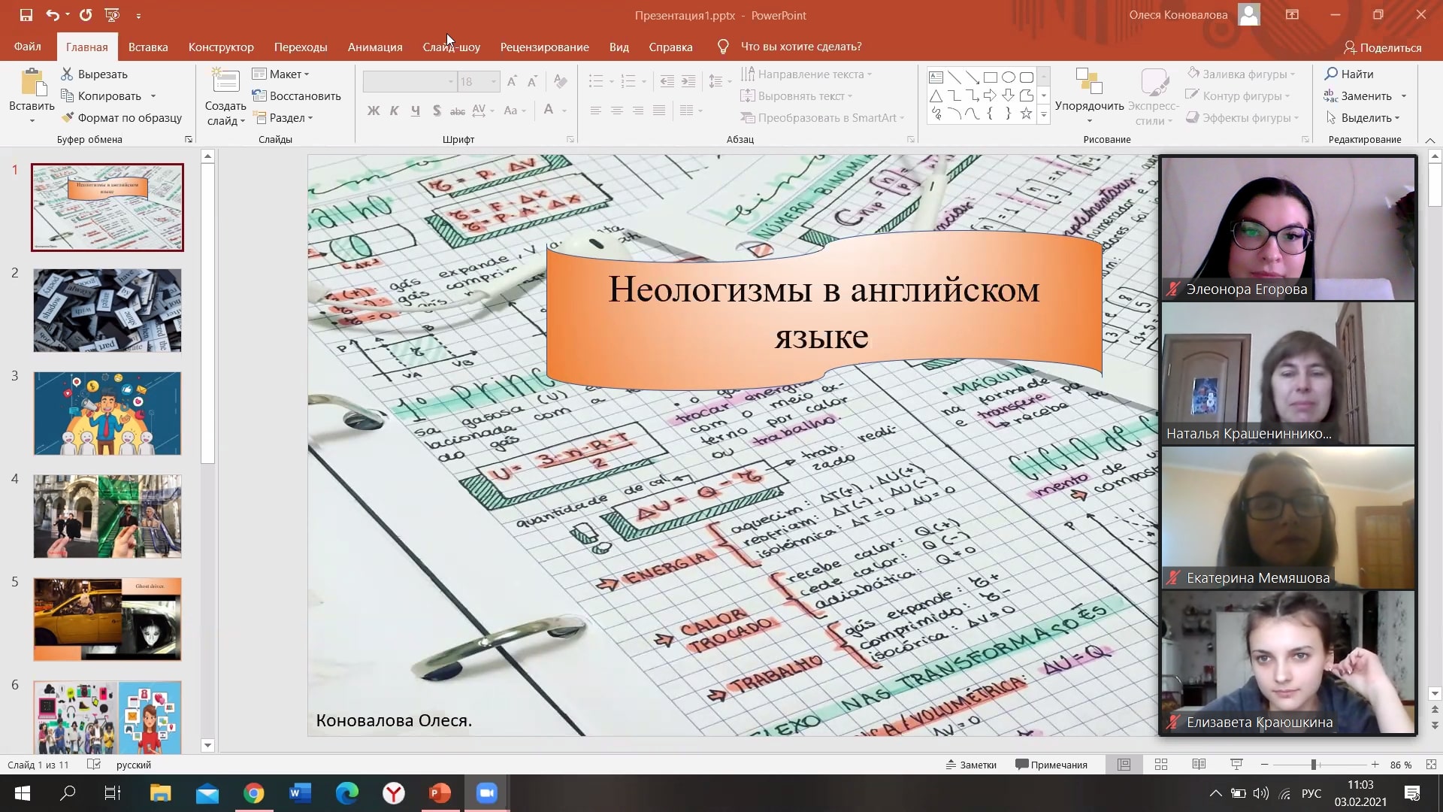Toggle numbered list button

(x=629, y=81)
